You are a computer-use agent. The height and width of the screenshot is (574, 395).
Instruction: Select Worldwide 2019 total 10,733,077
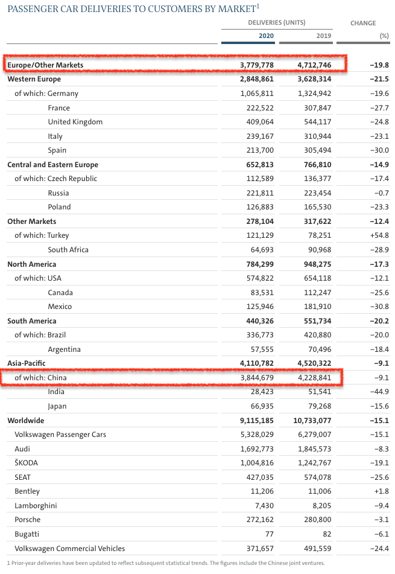pos(312,421)
